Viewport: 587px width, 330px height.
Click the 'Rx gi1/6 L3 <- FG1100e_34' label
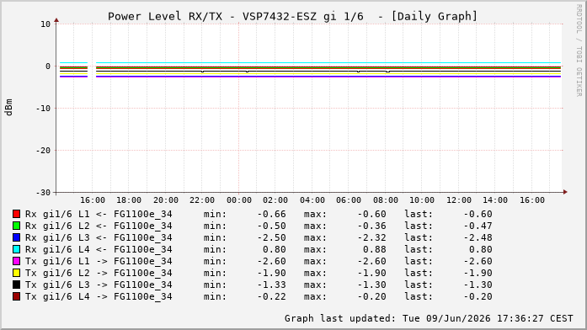click(x=99, y=237)
